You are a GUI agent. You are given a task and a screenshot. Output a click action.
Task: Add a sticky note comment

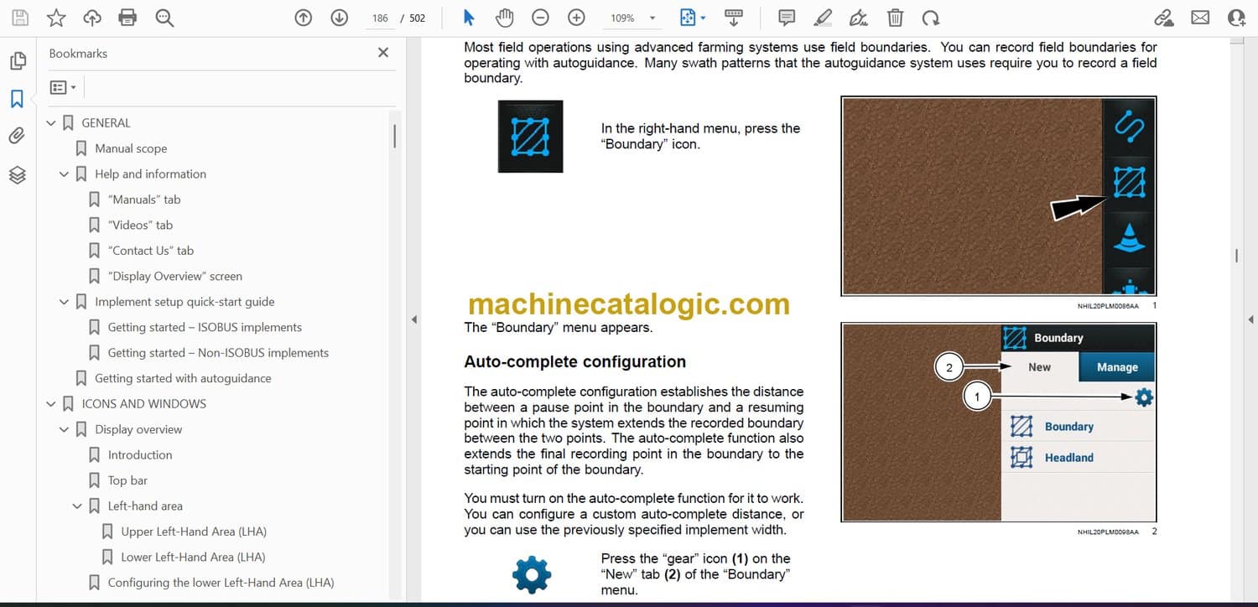786,18
